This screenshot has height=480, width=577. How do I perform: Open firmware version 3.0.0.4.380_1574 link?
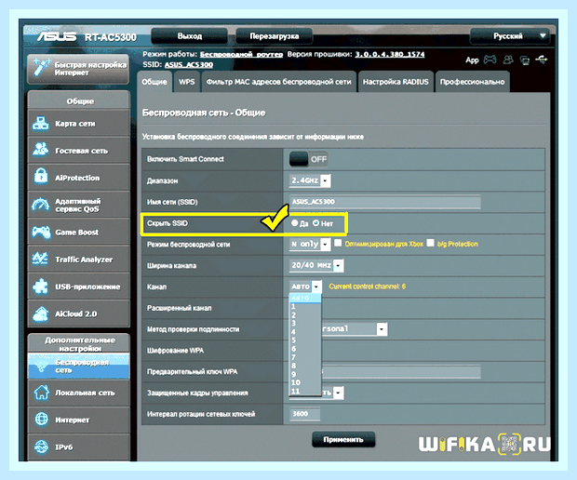tap(390, 55)
